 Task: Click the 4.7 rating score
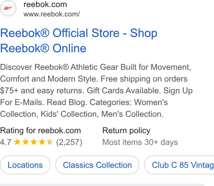coord(6,142)
